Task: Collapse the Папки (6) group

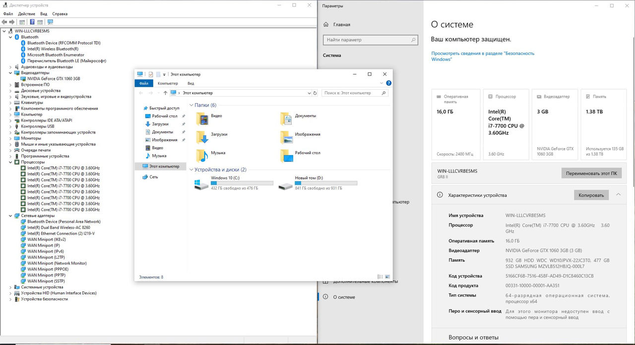Action: [x=191, y=105]
